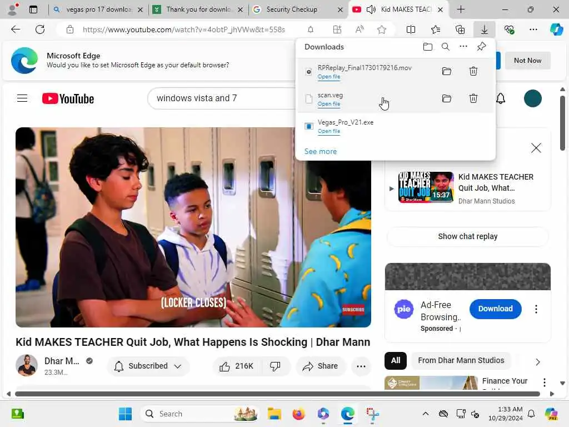Select the All filter chip
Image resolution: width=569 pixels, height=427 pixels.
396,360
